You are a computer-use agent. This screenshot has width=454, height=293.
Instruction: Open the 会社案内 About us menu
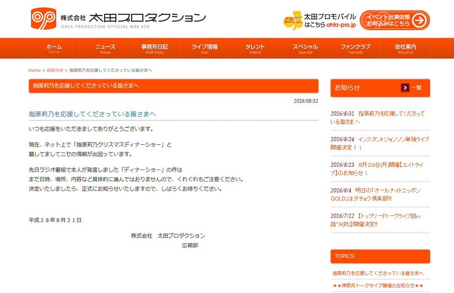406,48
